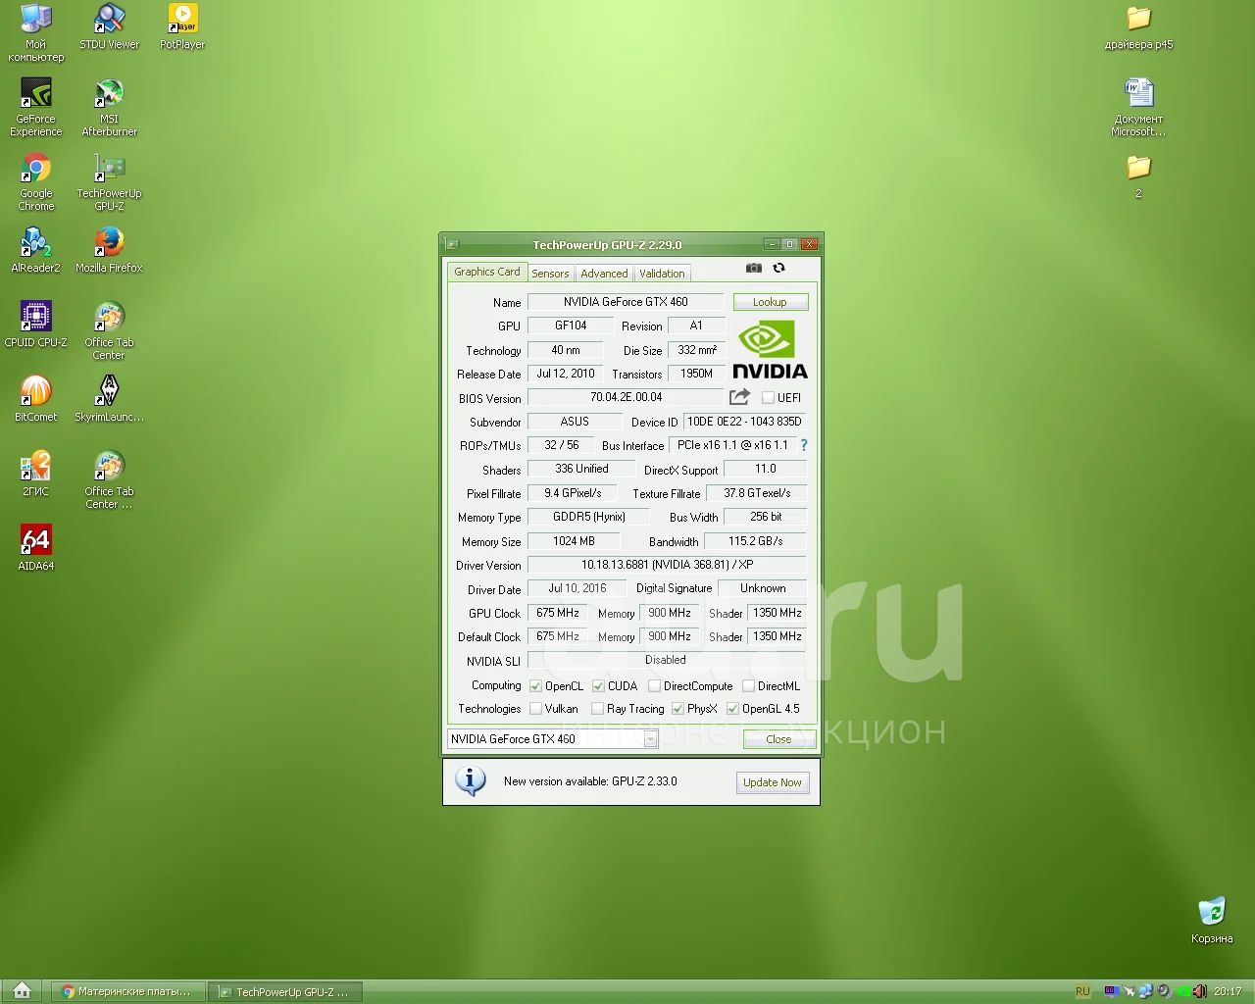Open CPUID CPU-Z desktop icon
This screenshot has width=1255, height=1004.
pyautogui.click(x=36, y=325)
